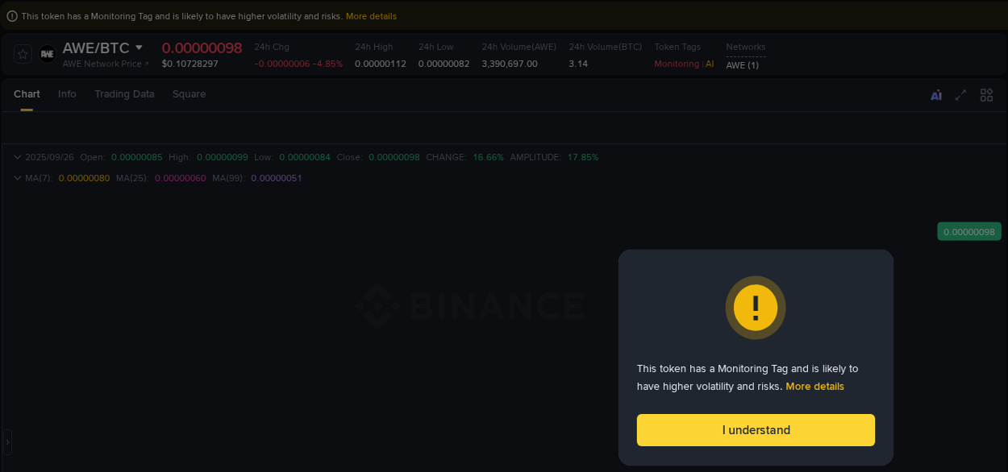Toggle the MA(25) moving average line
1008x472 pixels.
tap(181, 177)
